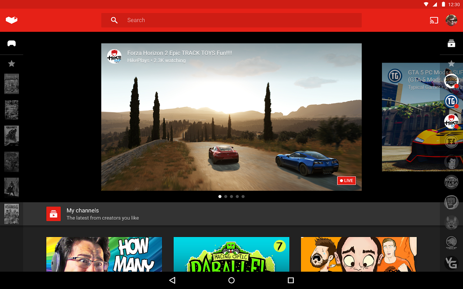Click 'The latest from creators you like'
This screenshot has height=289, width=463.
point(103,218)
